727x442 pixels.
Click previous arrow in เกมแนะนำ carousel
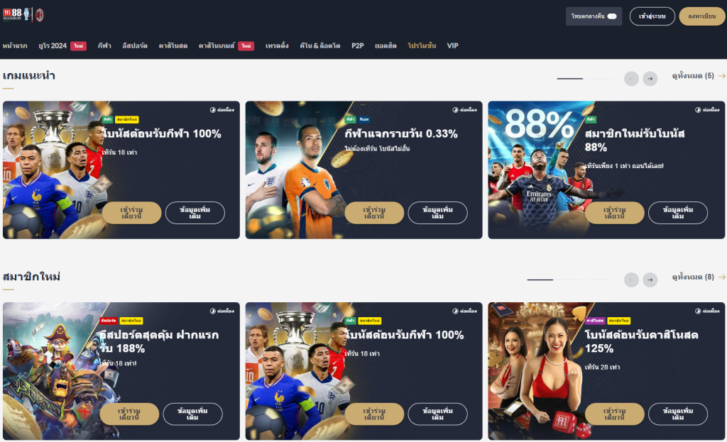631,79
